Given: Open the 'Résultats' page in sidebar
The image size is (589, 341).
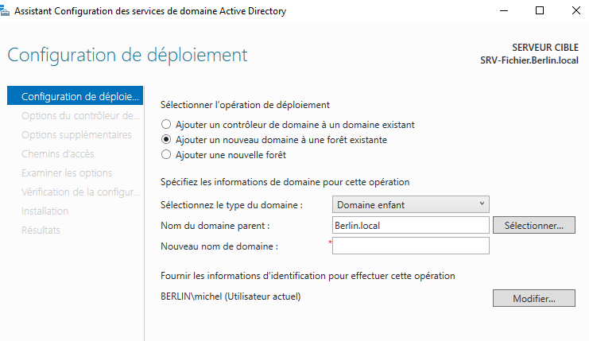Looking at the screenshot, I should click(x=41, y=231).
